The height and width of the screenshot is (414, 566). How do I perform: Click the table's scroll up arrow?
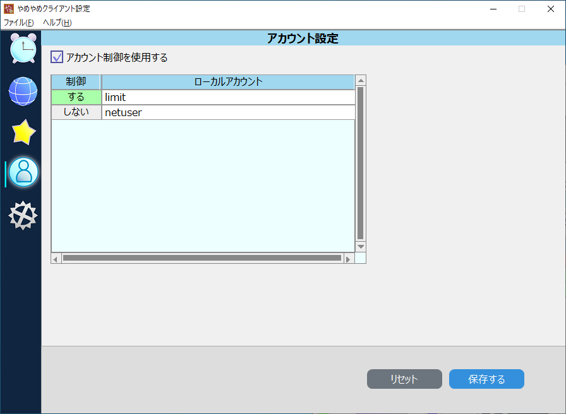click(360, 80)
